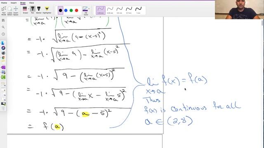Open the green Camtasia Dock icon
This screenshot has height=148, width=264.
coord(3,77)
